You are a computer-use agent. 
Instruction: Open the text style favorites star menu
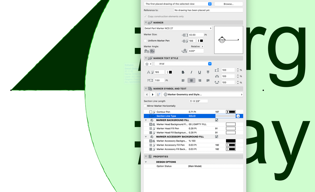click(x=147, y=64)
